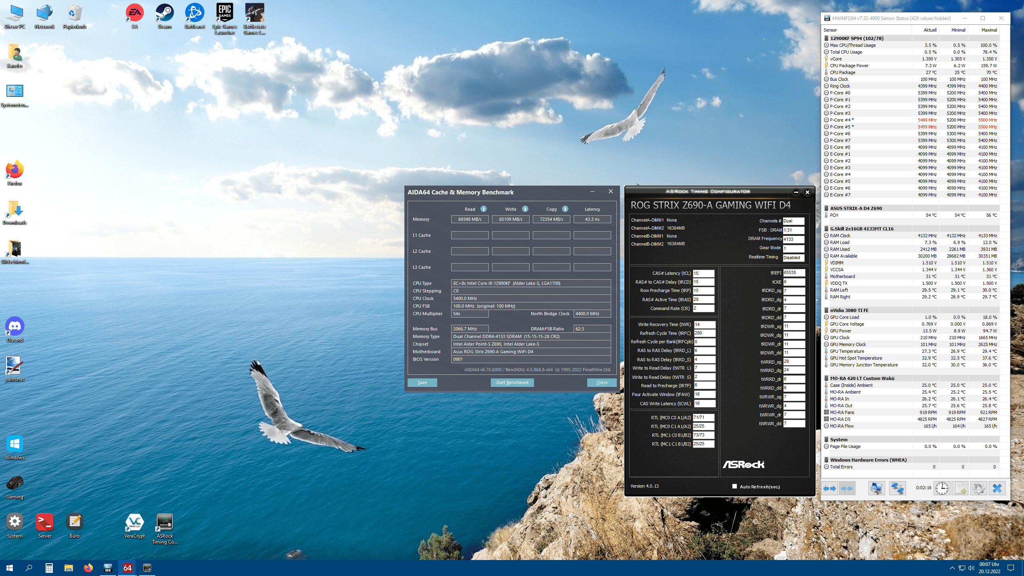Click the HWiNFO Maximal column header
Viewport: 1024px width, 576px height.
click(x=984, y=30)
